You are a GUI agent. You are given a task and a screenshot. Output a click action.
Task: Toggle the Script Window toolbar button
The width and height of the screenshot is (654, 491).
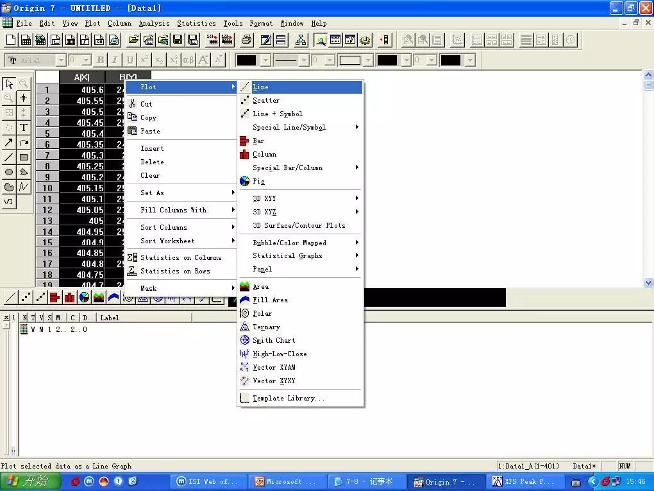350,40
